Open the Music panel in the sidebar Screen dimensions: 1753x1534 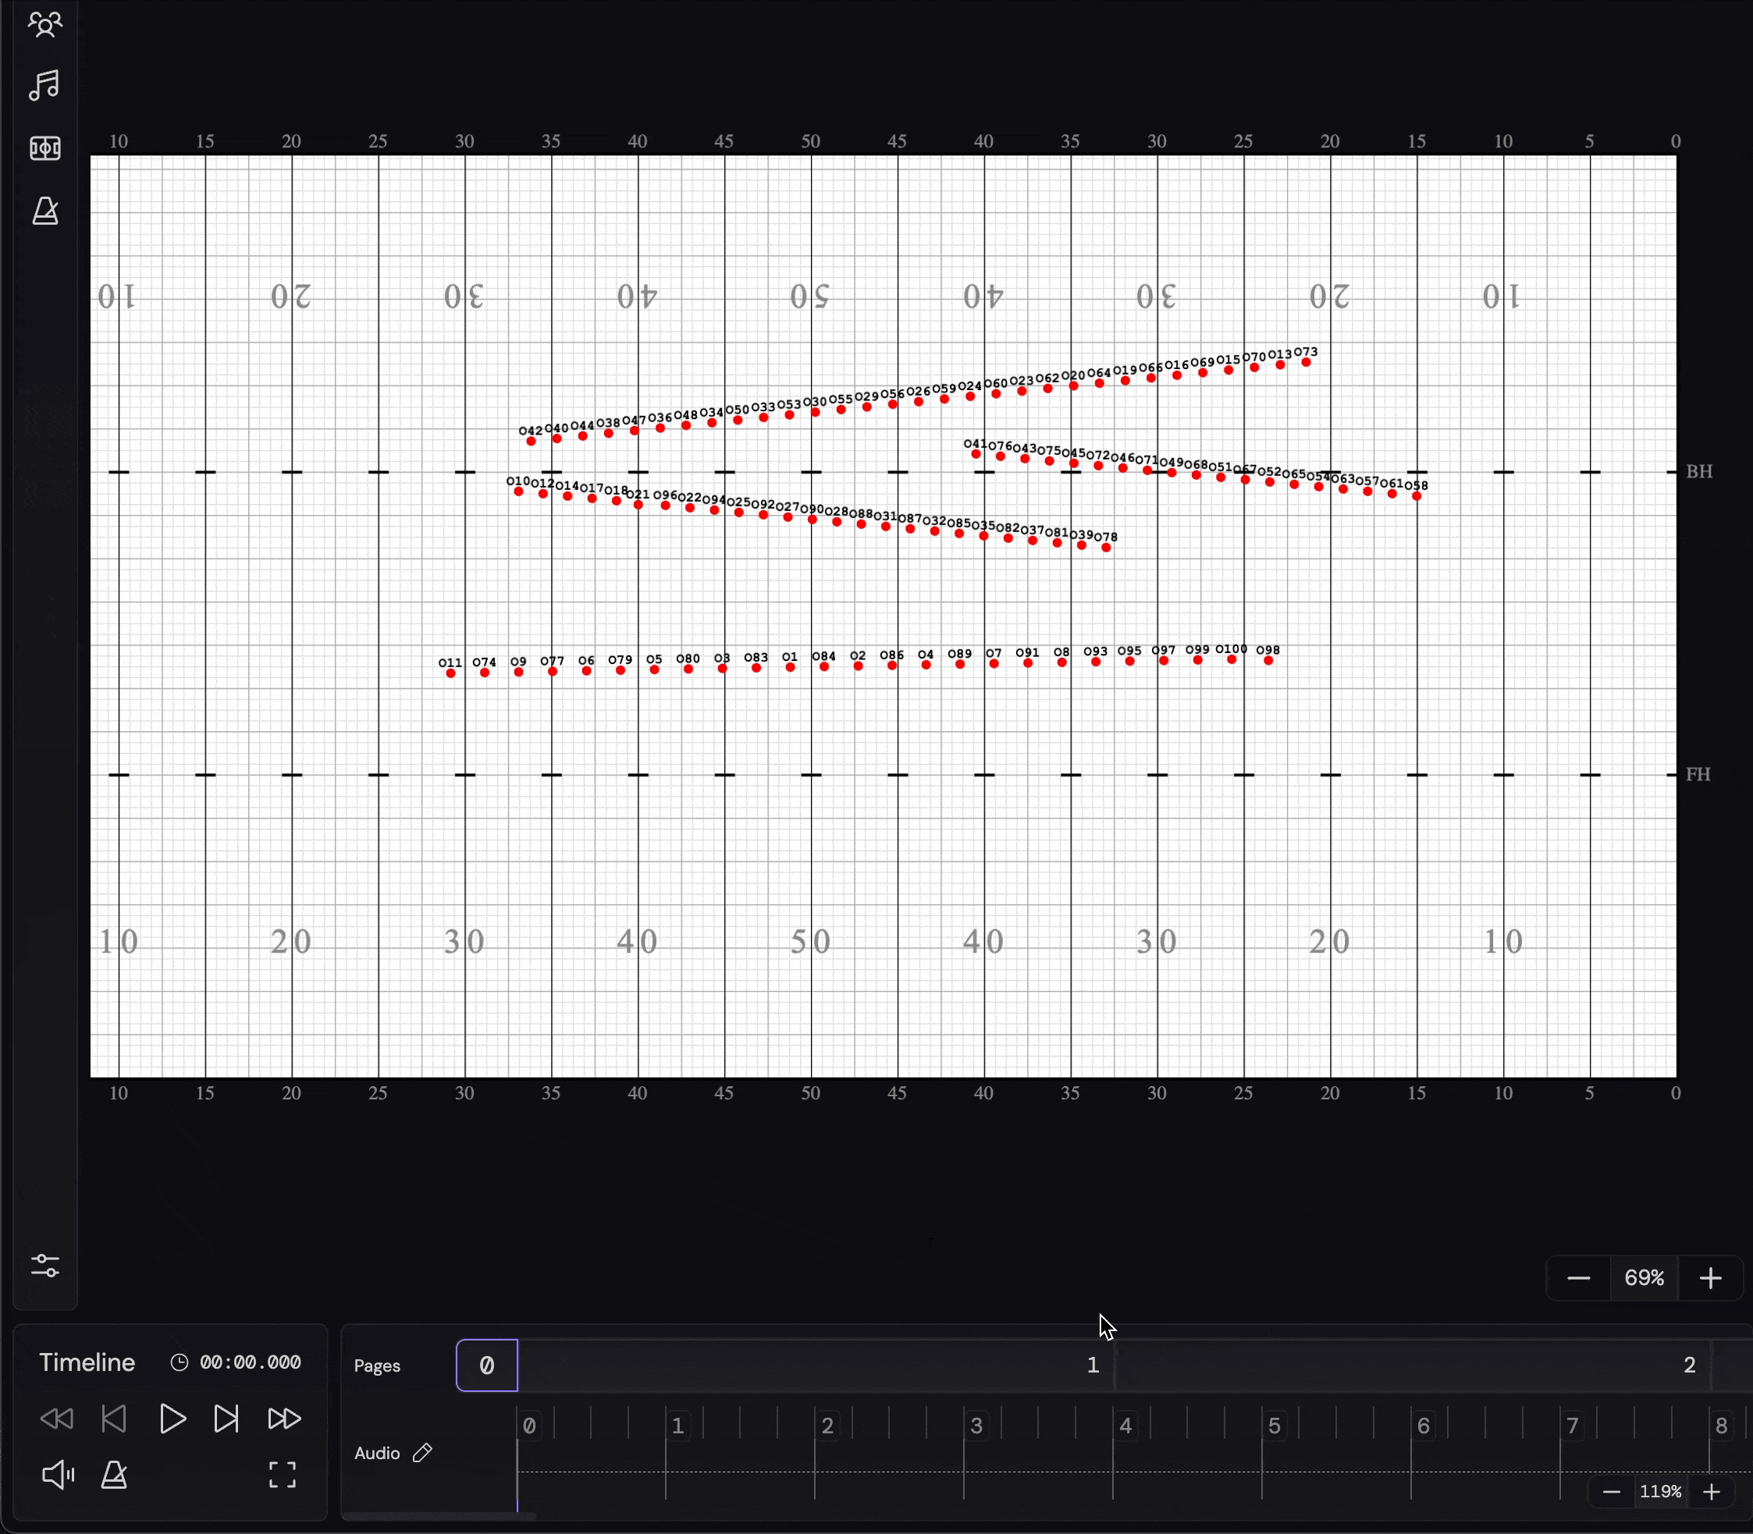pyautogui.click(x=45, y=85)
